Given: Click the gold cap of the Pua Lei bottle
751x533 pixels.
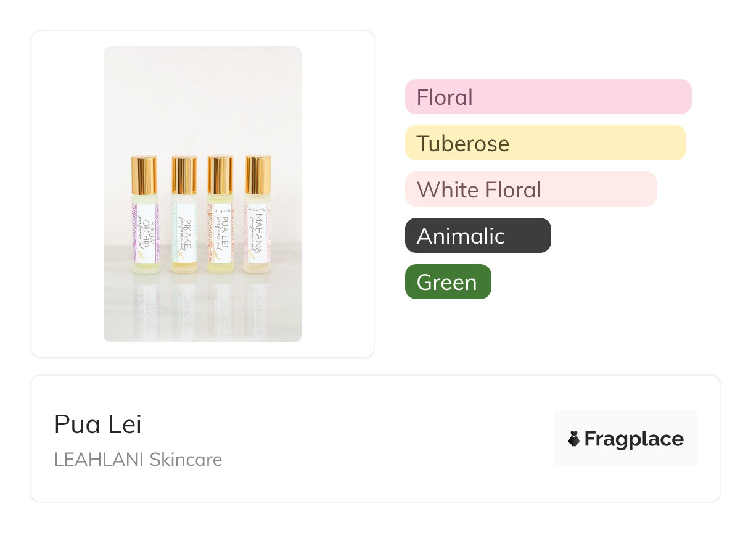Looking at the screenshot, I should pos(220,175).
